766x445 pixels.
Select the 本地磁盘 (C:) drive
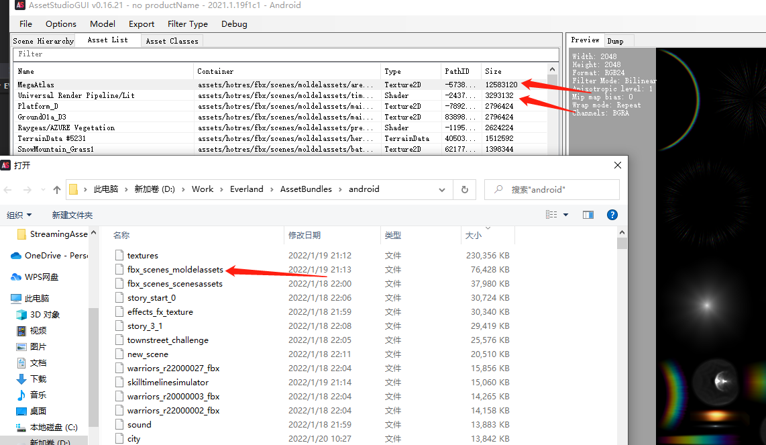(x=54, y=428)
